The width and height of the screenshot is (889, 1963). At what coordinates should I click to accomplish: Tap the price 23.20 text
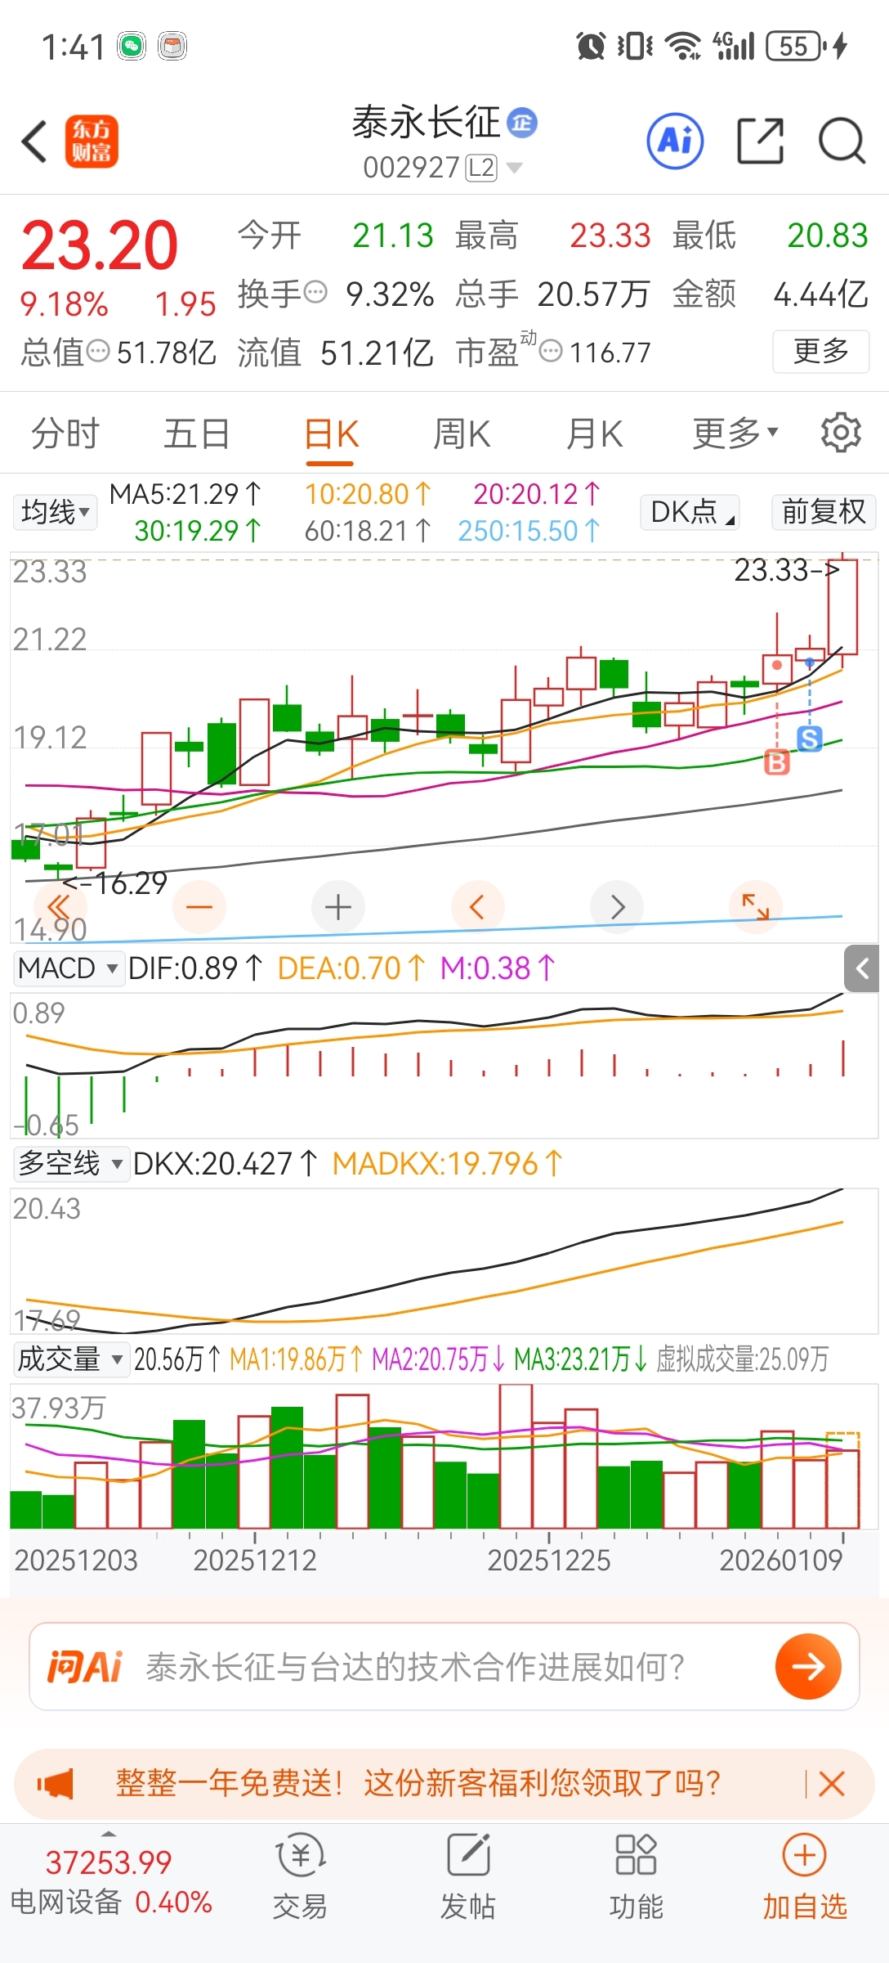pos(100,245)
